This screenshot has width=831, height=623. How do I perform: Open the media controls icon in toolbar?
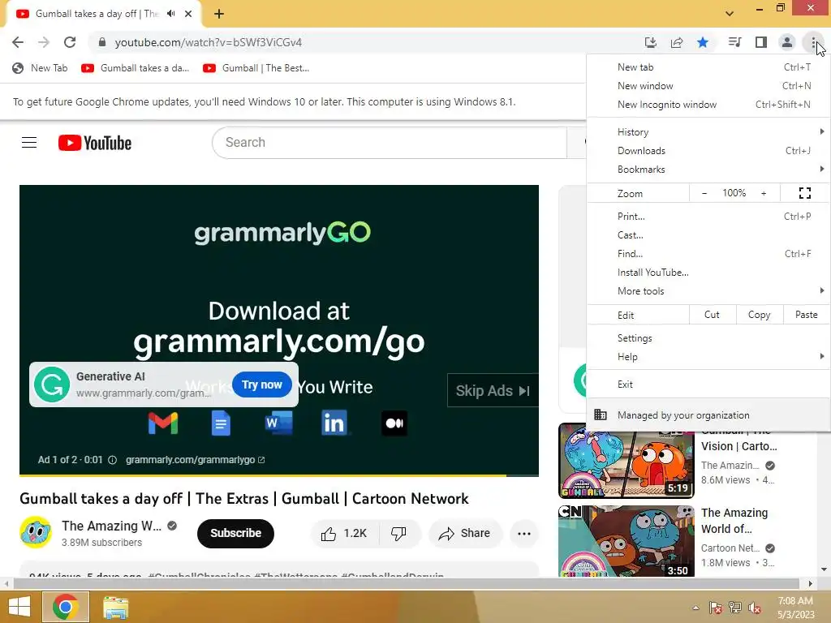[x=734, y=42]
